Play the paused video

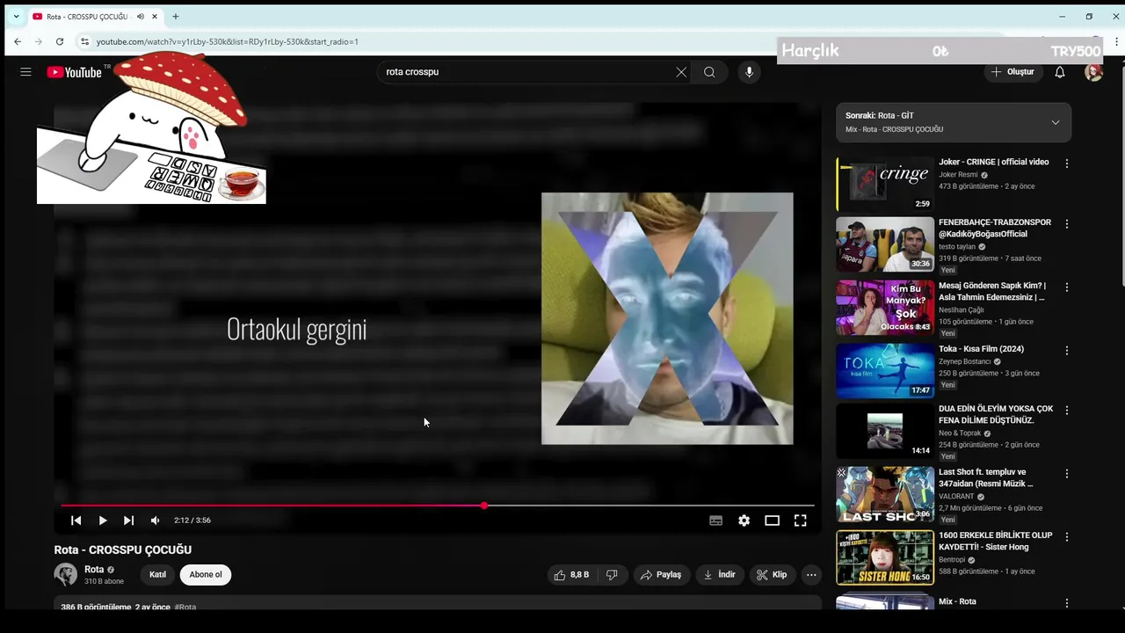103,520
